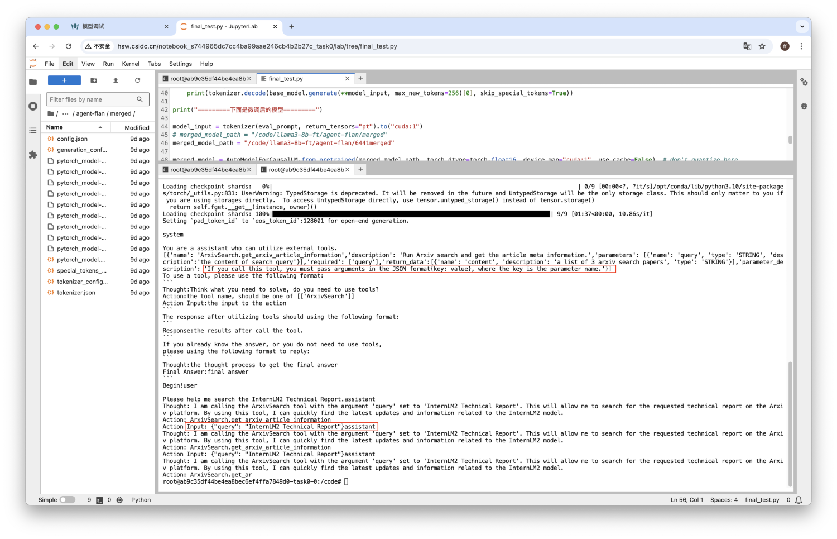Image resolution: width=837 pixels, height=539 pixels.
Task: Click the Upload Files icon
Action: [116, 80]
